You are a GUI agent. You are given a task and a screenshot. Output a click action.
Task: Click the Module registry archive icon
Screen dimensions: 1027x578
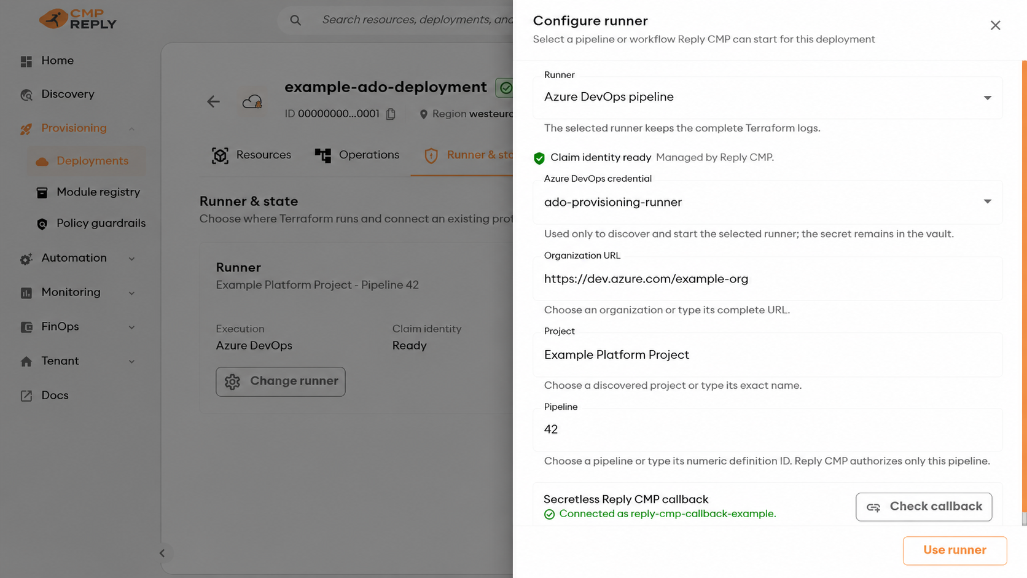coord(42,193)
